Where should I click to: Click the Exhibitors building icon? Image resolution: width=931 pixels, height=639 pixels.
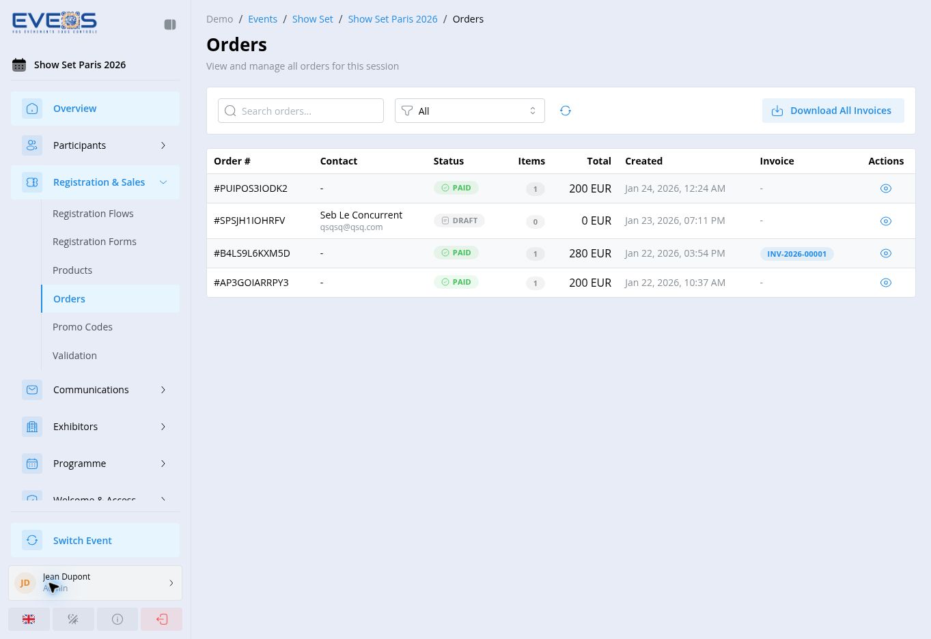[x=32, y=427]
